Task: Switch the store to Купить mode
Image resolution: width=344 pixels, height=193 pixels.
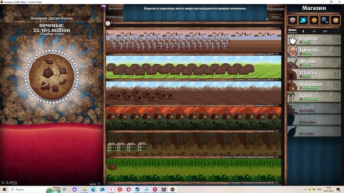Action: [x=292, y=30]
